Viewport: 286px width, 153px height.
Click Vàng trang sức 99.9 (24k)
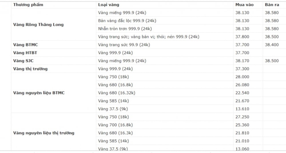[x=124, y=45]
